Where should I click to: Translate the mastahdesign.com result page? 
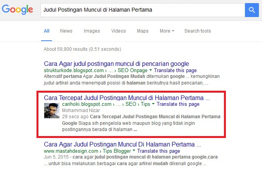159,151
